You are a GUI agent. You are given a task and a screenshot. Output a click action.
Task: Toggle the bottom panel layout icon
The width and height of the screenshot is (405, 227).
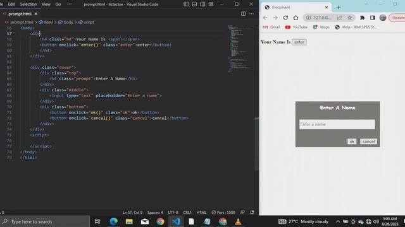194,4
